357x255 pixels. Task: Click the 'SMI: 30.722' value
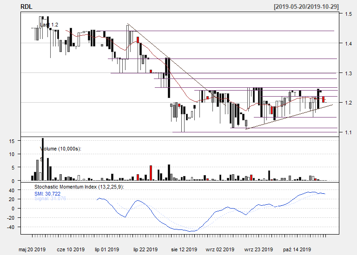(47, 194)
